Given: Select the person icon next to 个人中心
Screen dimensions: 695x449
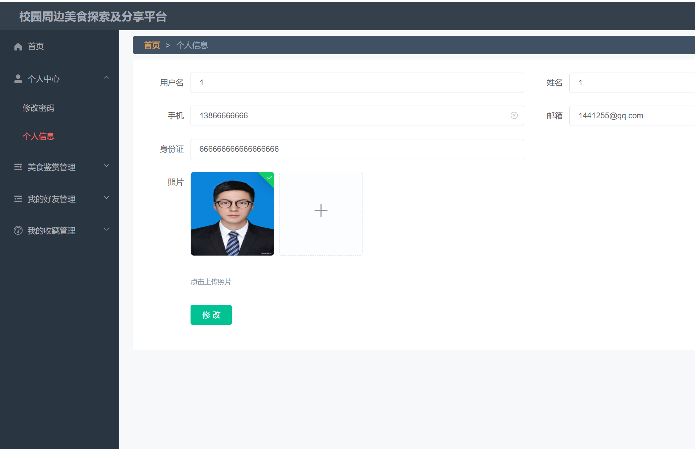Looking at the screenshot, I should (x=18, y=78).
